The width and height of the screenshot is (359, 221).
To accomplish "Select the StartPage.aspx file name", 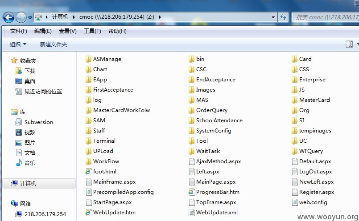I will point(112,202).
